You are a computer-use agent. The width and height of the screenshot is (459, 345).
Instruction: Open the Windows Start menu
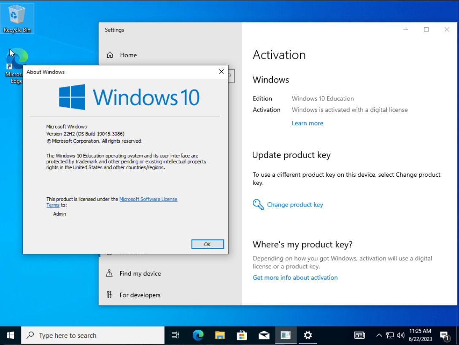click(10, 335)
